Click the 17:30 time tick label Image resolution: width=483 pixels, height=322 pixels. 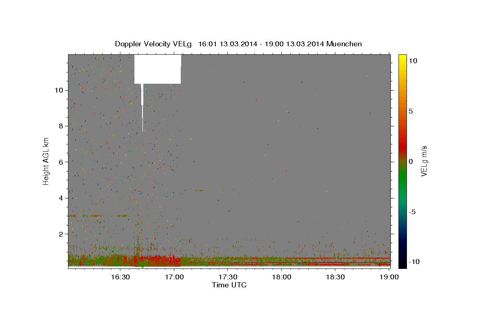pos(228,277)
